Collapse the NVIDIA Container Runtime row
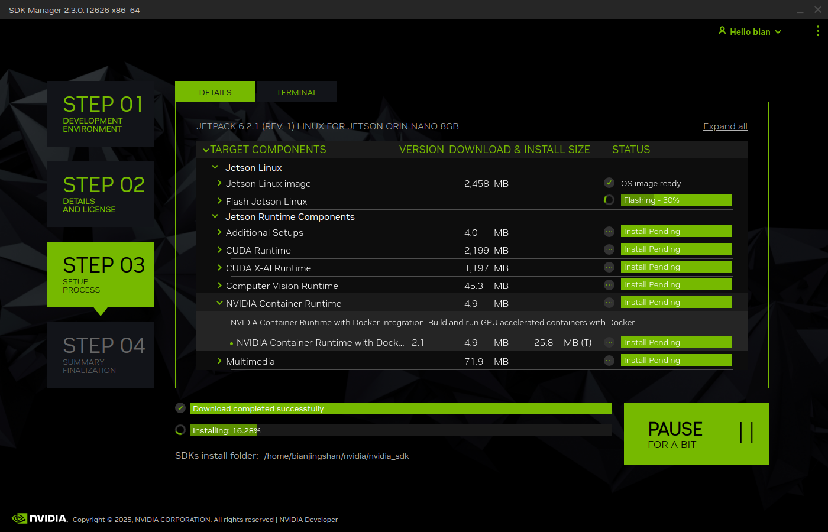Screen dimensions: 828x532 tap(219, 303)
